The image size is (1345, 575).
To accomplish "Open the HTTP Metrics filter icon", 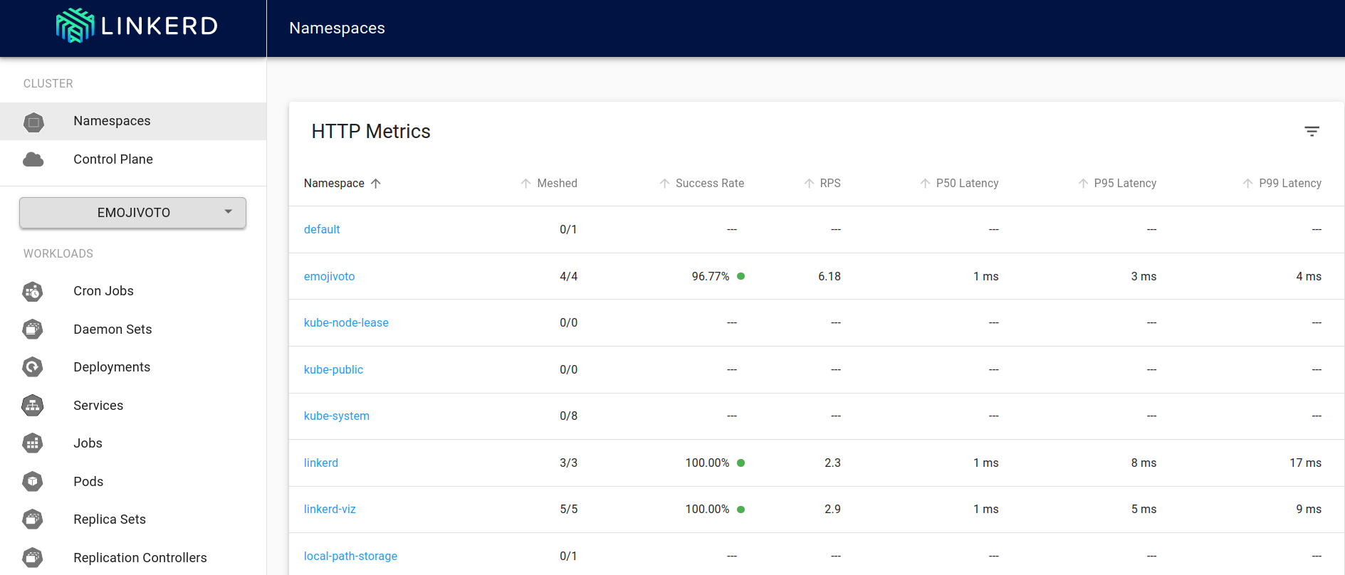I will (1312, 132).
